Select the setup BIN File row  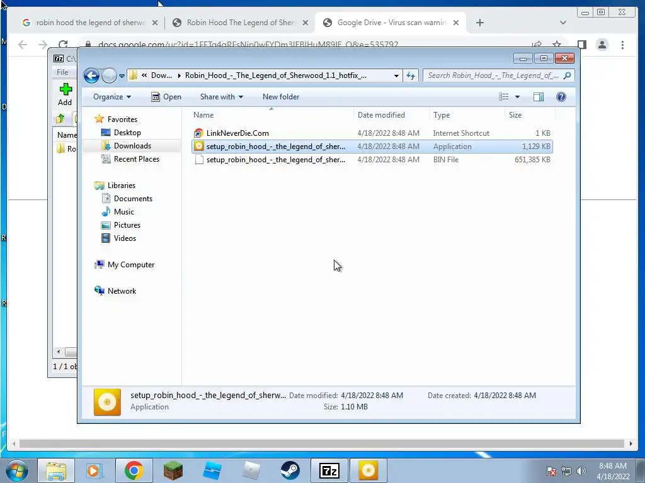(x=372, y=160)
